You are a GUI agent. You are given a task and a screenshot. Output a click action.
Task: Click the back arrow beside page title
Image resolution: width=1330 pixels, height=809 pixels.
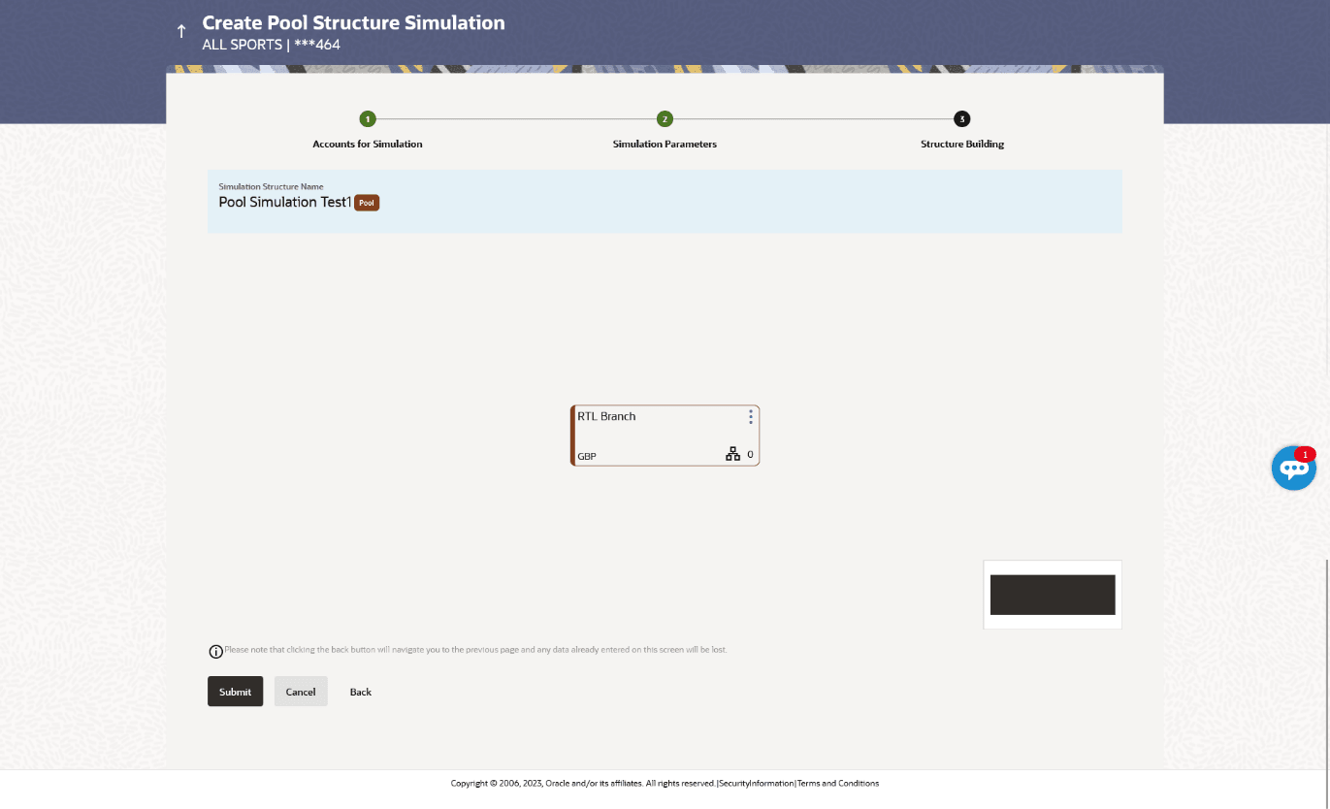click(180, 32)
